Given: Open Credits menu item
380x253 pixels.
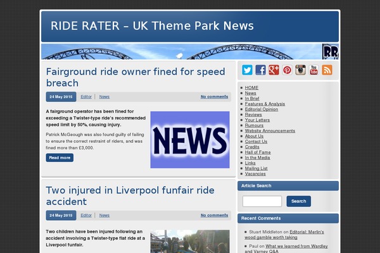Looking at the screenshot, I should (x=252, y=147).
